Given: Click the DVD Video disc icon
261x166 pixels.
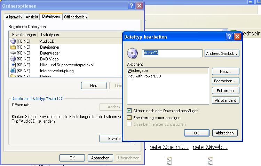Looking at the screenshot, I should [13, 59].
